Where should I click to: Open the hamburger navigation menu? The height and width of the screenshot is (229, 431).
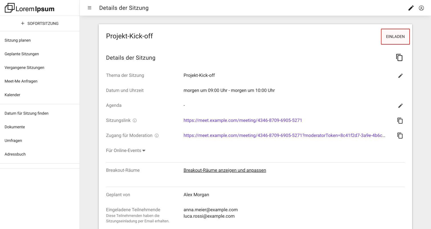click(90, 8)
